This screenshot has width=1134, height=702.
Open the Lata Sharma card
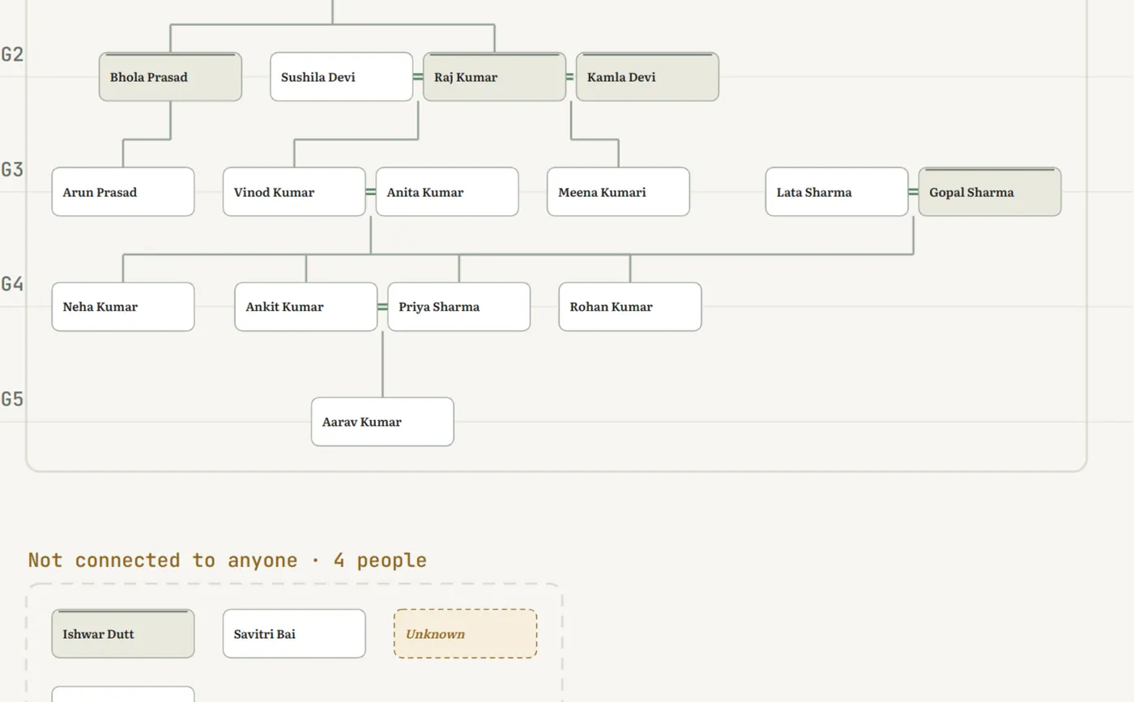tap(837, 192)
